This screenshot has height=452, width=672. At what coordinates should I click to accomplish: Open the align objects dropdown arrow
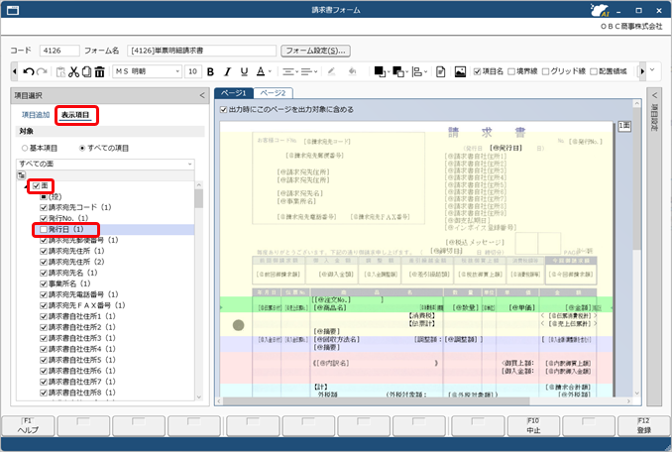pos(425,71)
